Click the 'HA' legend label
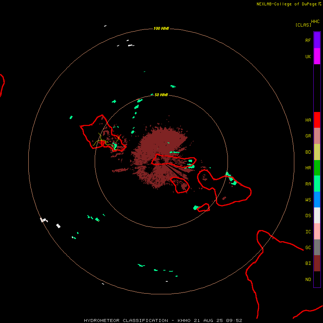Screen dimensions: 323x323 click(x=308, y=120)
